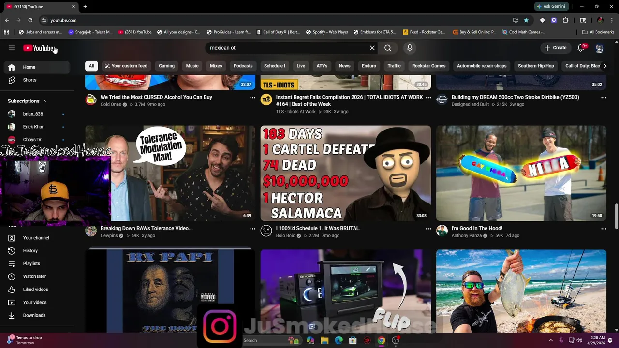
Task: Open the Cewpins channel link
Action: click(x=109, y=235)
